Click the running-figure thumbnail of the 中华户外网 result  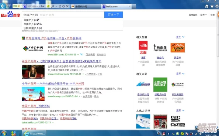pos(33,94)
